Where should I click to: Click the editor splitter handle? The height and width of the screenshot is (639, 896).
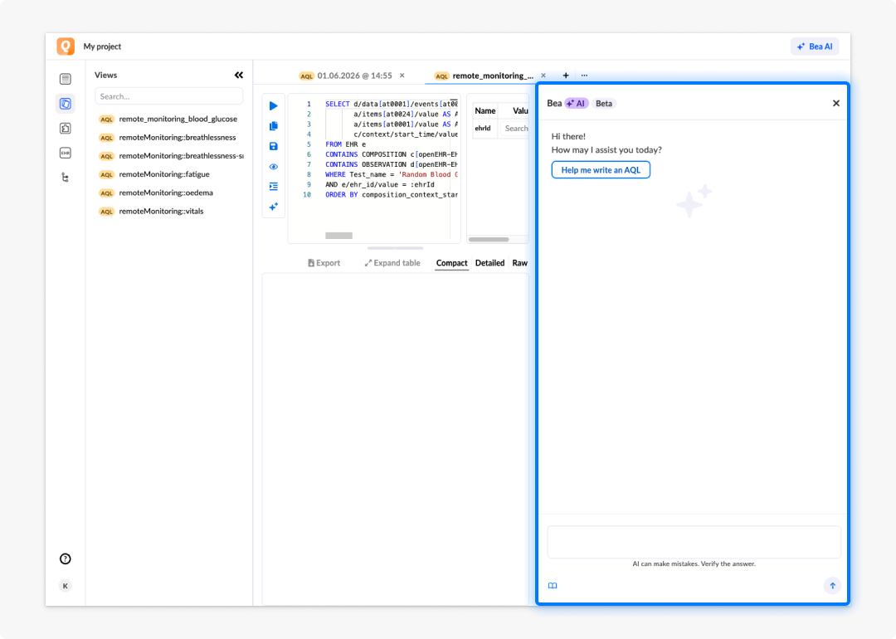click(x=396, y=248)
